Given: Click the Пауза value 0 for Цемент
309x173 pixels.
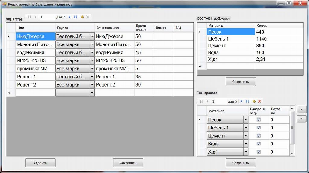Looking at the screenshot, I should pyautogui.click(x=279, y=136).
